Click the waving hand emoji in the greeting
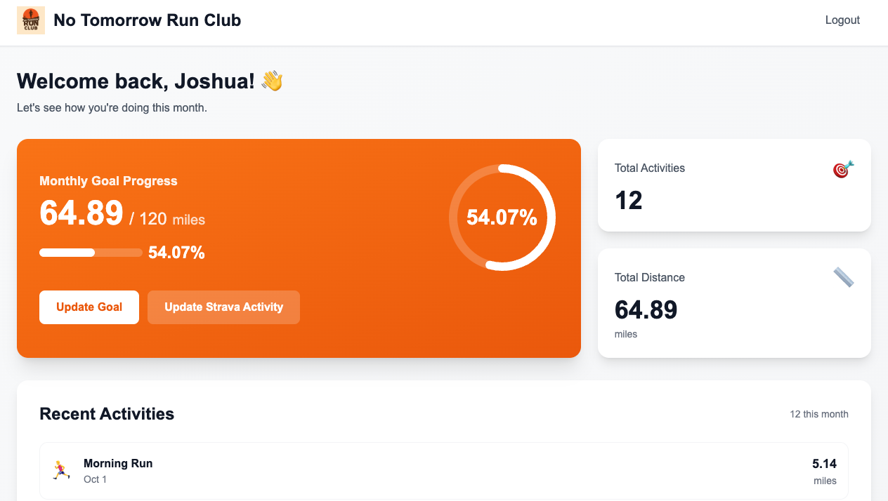The width and height of the screenshot is (888, 501). (271, 80)
